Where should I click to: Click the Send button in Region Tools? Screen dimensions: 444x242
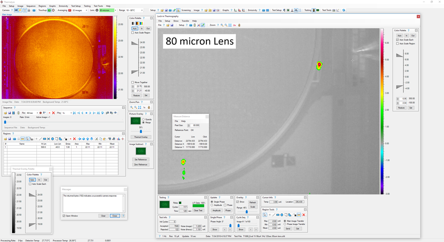coord(288,229)
